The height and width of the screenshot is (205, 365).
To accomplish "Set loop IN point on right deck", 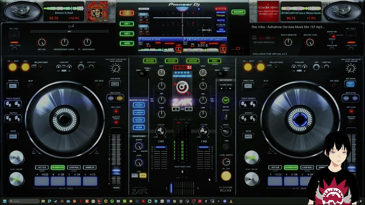I will pos(248,67).
